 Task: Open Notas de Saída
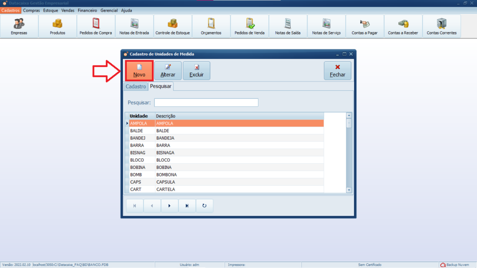(x=287, y=26)
